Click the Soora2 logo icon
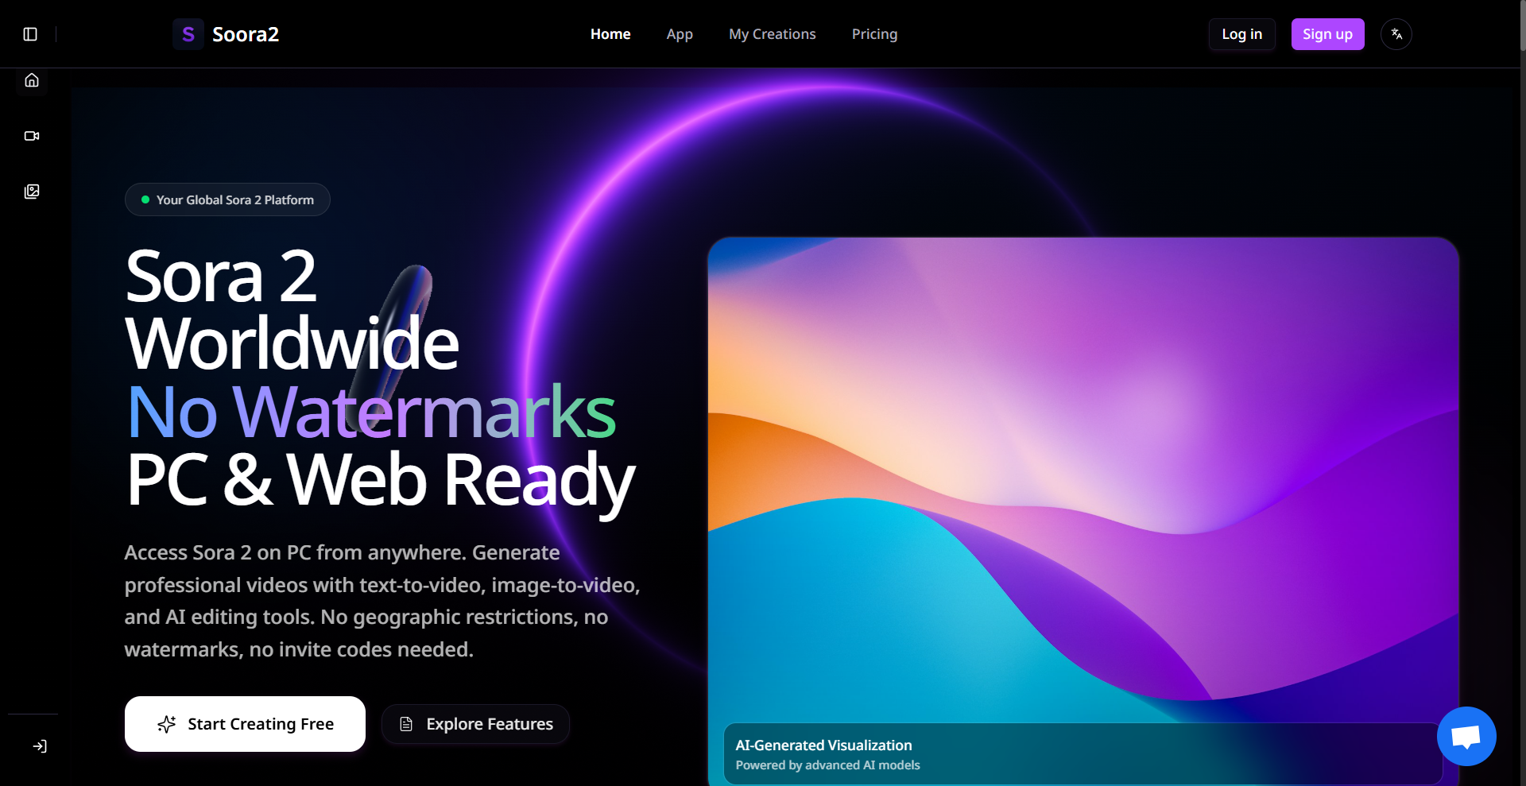 coord(188,33)
